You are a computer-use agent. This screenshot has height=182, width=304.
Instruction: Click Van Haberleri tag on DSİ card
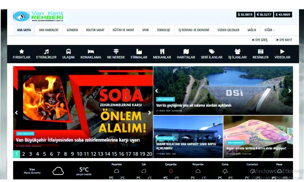tap(166, 99)
